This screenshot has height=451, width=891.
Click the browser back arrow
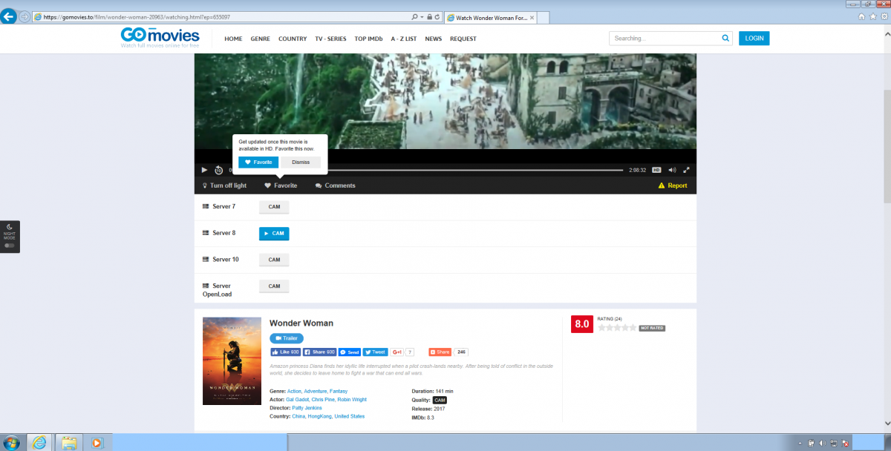pyautogui.click(x=10, y=16)
